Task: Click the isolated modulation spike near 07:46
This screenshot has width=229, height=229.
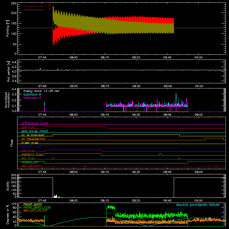Action: click(44, 107)
